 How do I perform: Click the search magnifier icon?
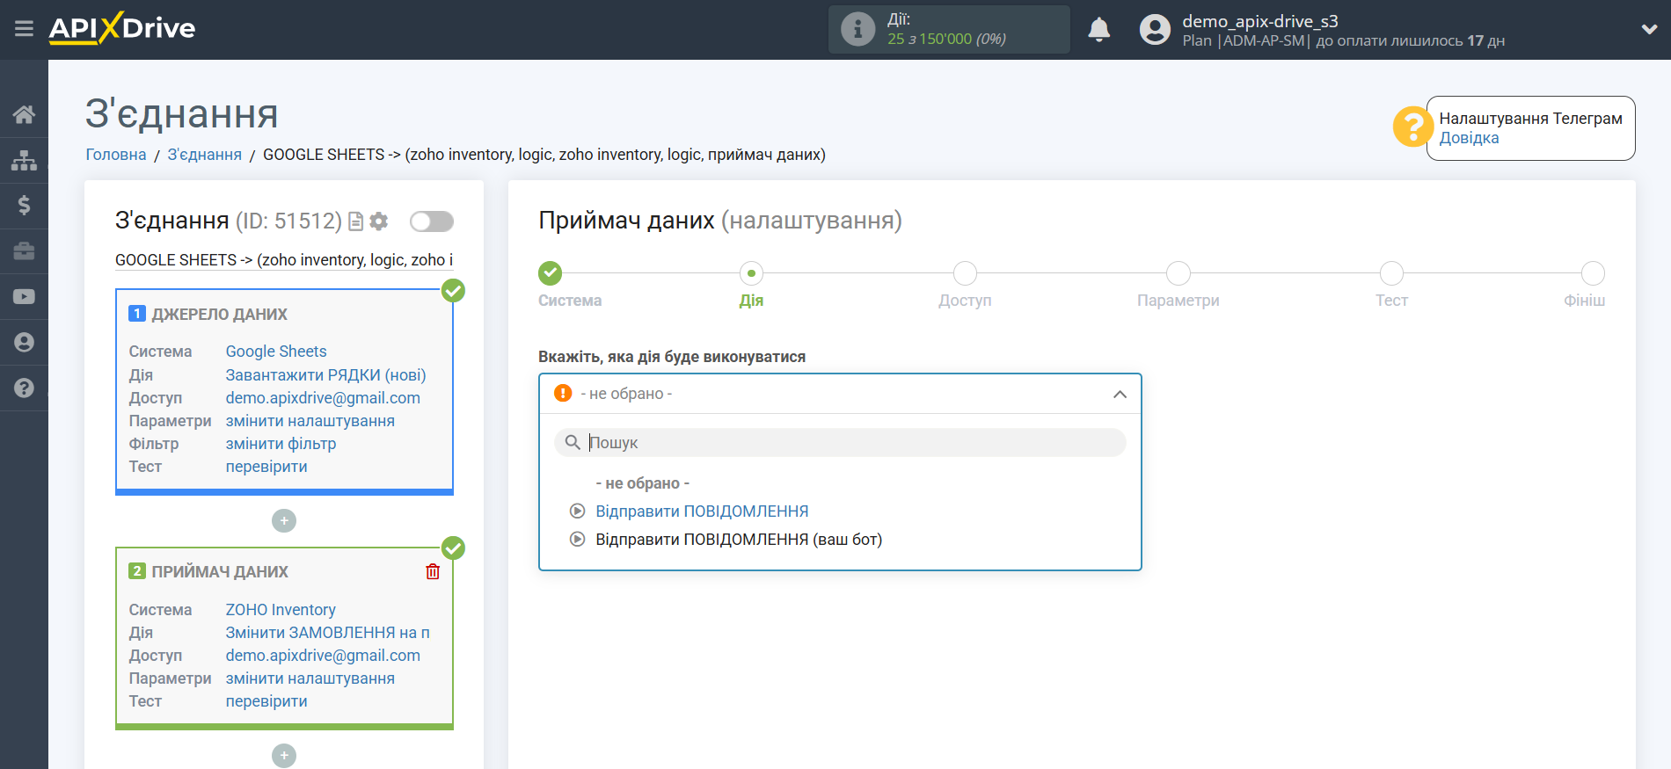[573, 442]
